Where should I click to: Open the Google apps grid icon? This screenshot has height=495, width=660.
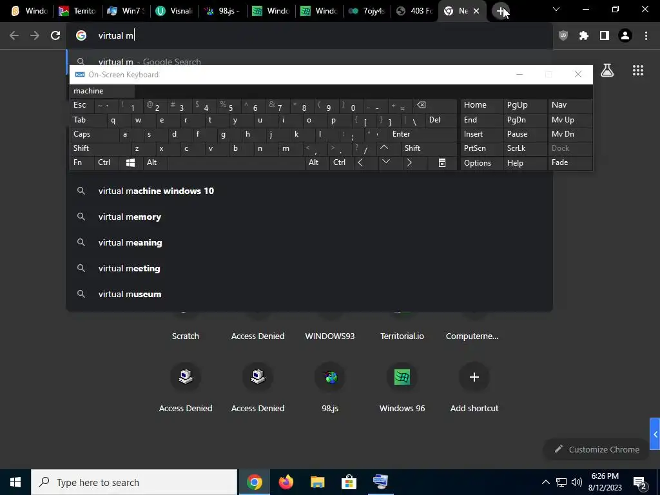point(637,70)
